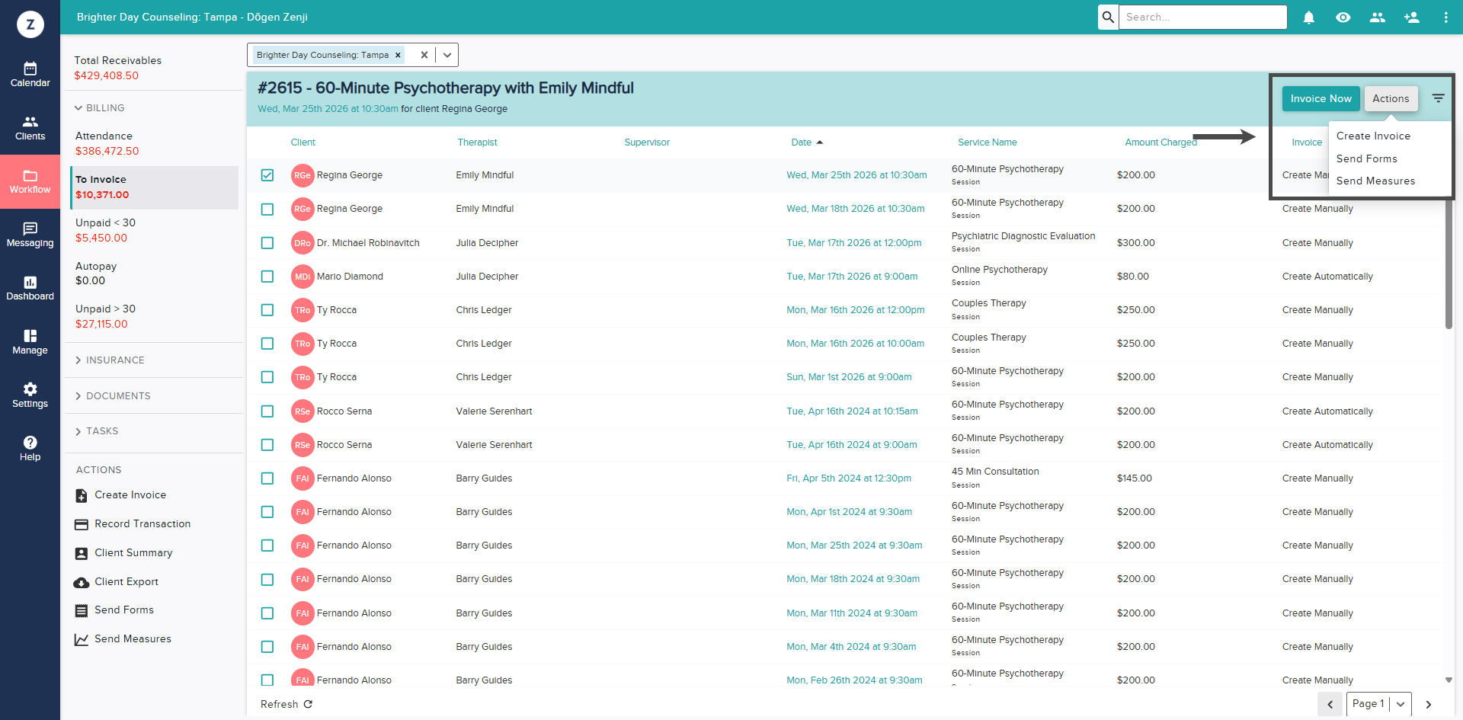Screen dimensions: 1463x720
Task: Select Ty Rocca Mar 1st row checkbox
Action: 267,377
